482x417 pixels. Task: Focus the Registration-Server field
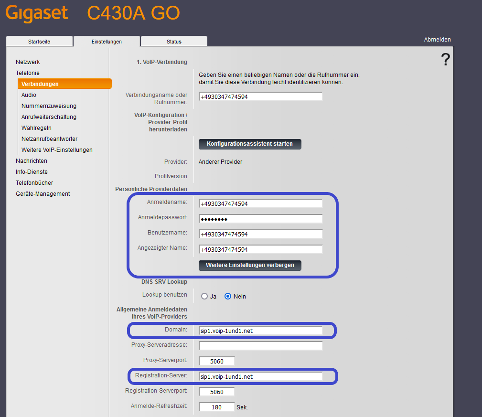point(261,376)
